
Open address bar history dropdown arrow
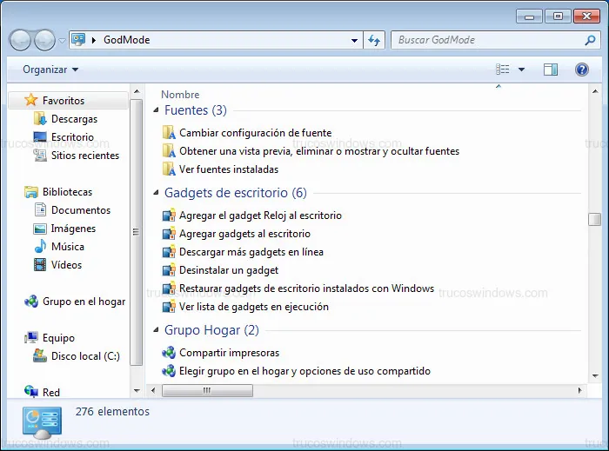click(x=354, y=40)
